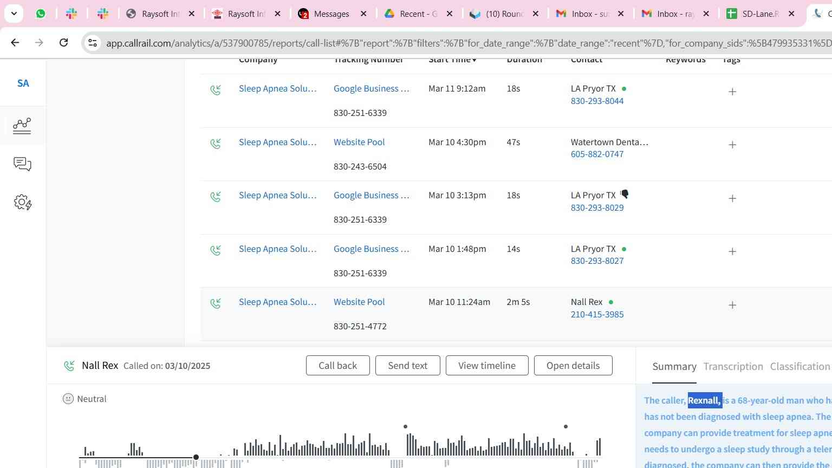Screen dimensions: 832x468
Task: Open Sleep Apnea company for Mar 11 9:12am call
Action: (277, 88)
